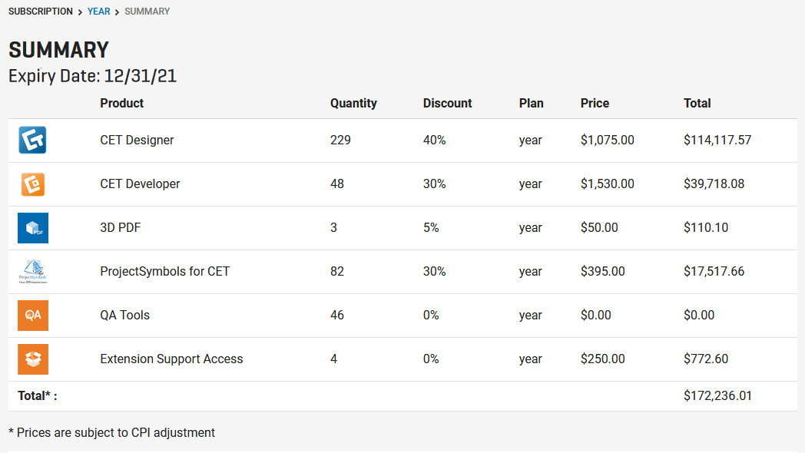This screenshot has height=453, width=805.
Task: Navigate to the YEAR breadcrumb link
Action: (98, 11)
